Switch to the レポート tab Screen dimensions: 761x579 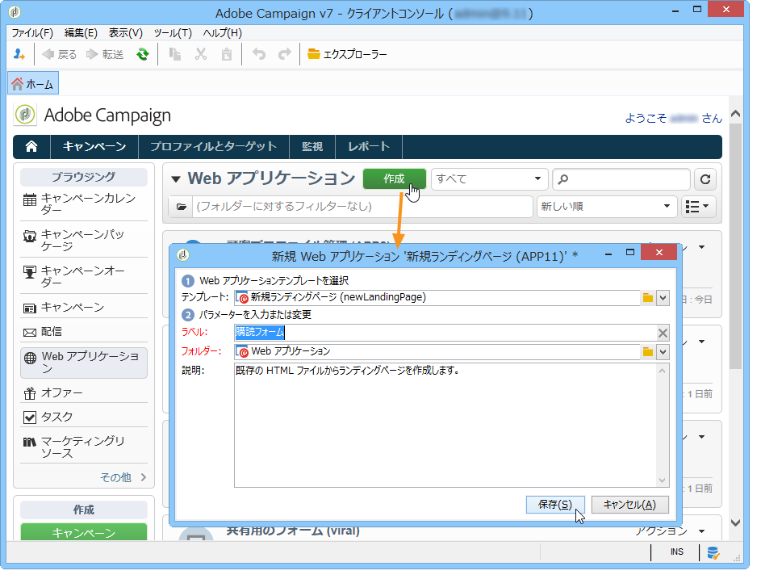(369, 147)
